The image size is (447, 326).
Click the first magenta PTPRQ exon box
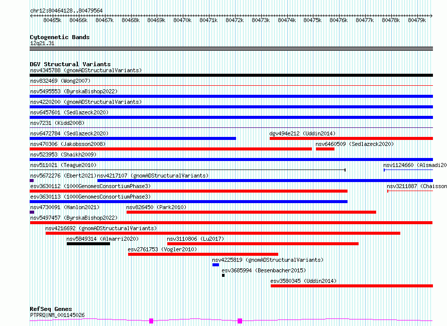[x=151, y=321]
